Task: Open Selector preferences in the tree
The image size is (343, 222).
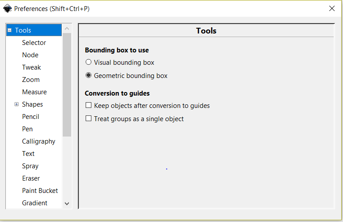Action: click(x=34, y=43)
